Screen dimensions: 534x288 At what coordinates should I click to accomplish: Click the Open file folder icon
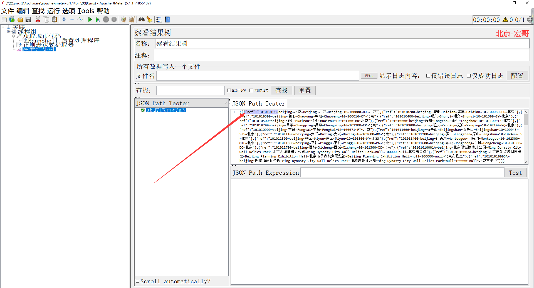20,19
